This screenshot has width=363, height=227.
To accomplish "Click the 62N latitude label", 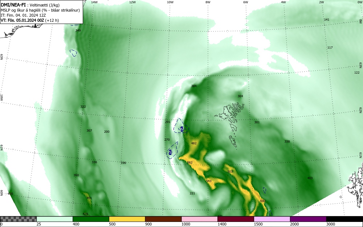I will pyautogui.click(x=360, y=110).
